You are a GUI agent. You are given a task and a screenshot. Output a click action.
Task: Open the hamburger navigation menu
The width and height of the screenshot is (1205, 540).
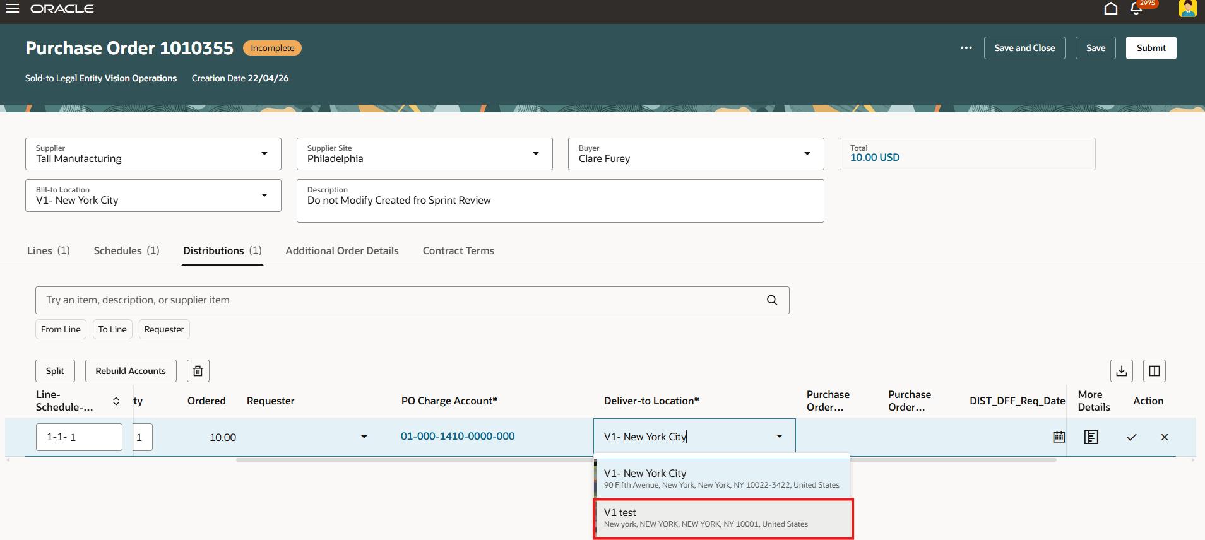click(x=12, y=8)
